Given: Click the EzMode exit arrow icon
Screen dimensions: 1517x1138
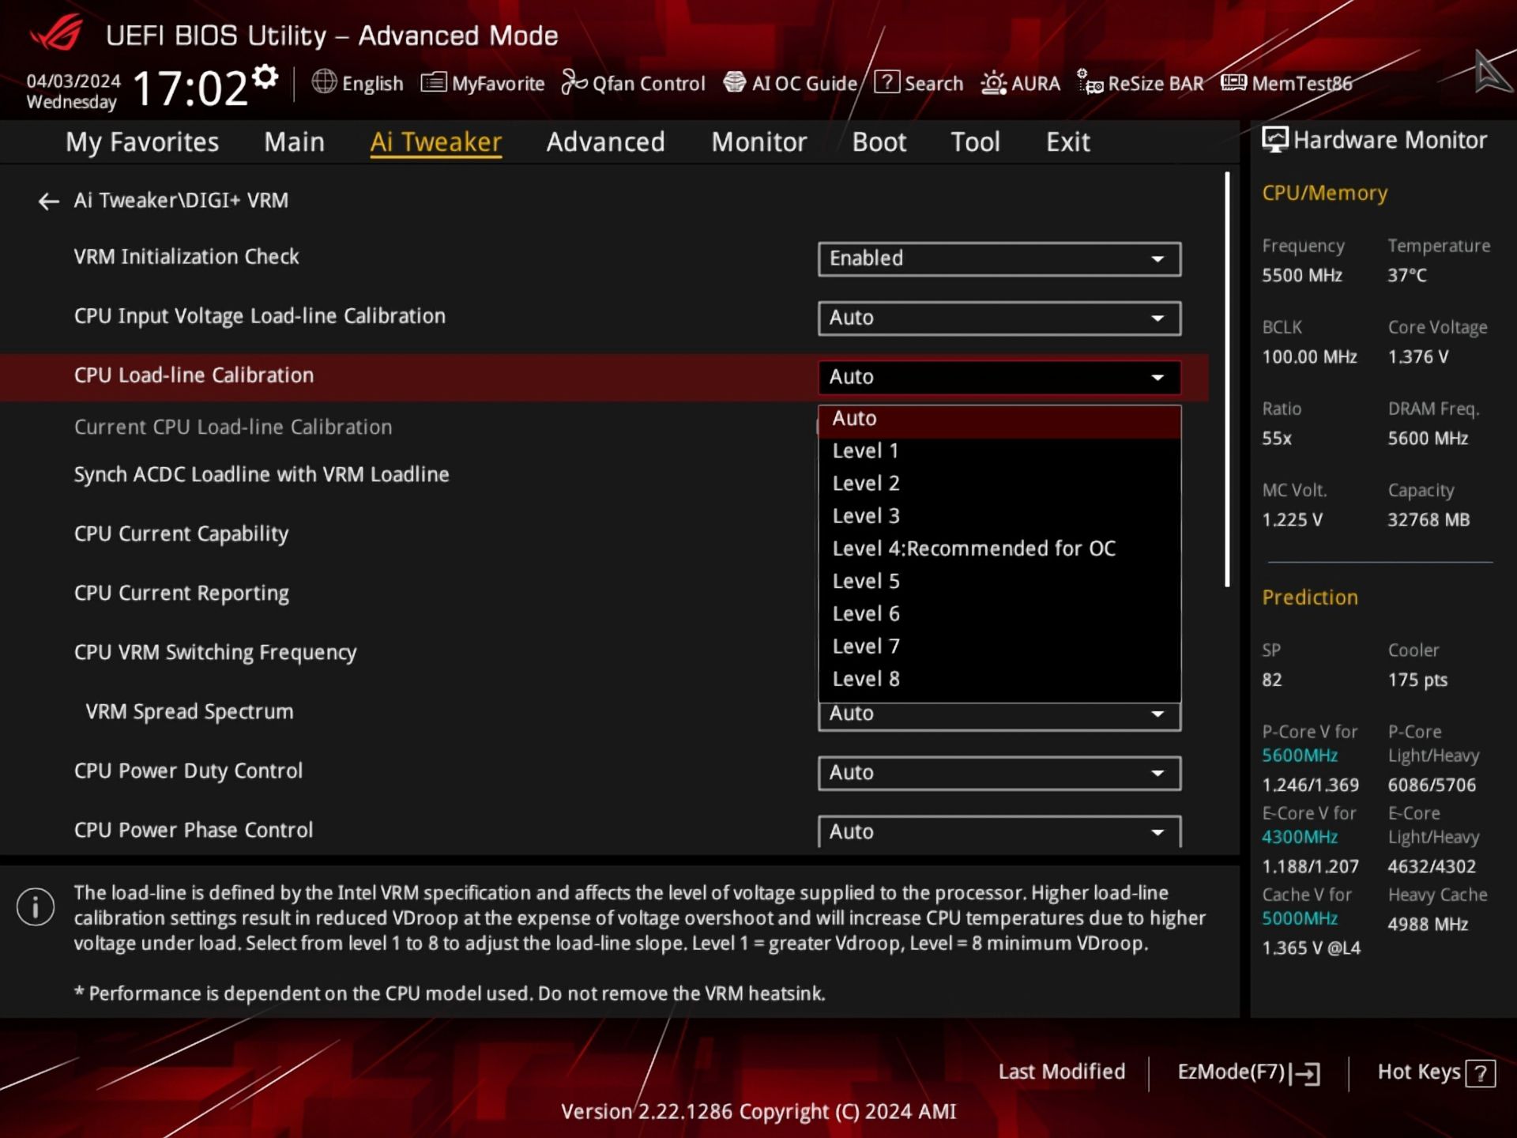Looking at the screenshot, I should click(1307, 1073).
